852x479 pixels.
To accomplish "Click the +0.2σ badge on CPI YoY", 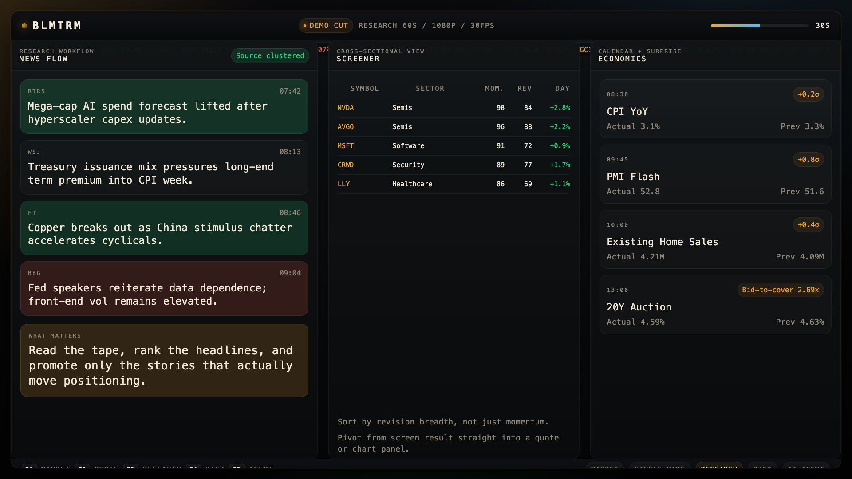I will (x=808, y=94).
